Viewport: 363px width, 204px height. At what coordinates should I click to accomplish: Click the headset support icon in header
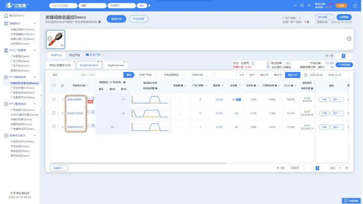(295, 6)
